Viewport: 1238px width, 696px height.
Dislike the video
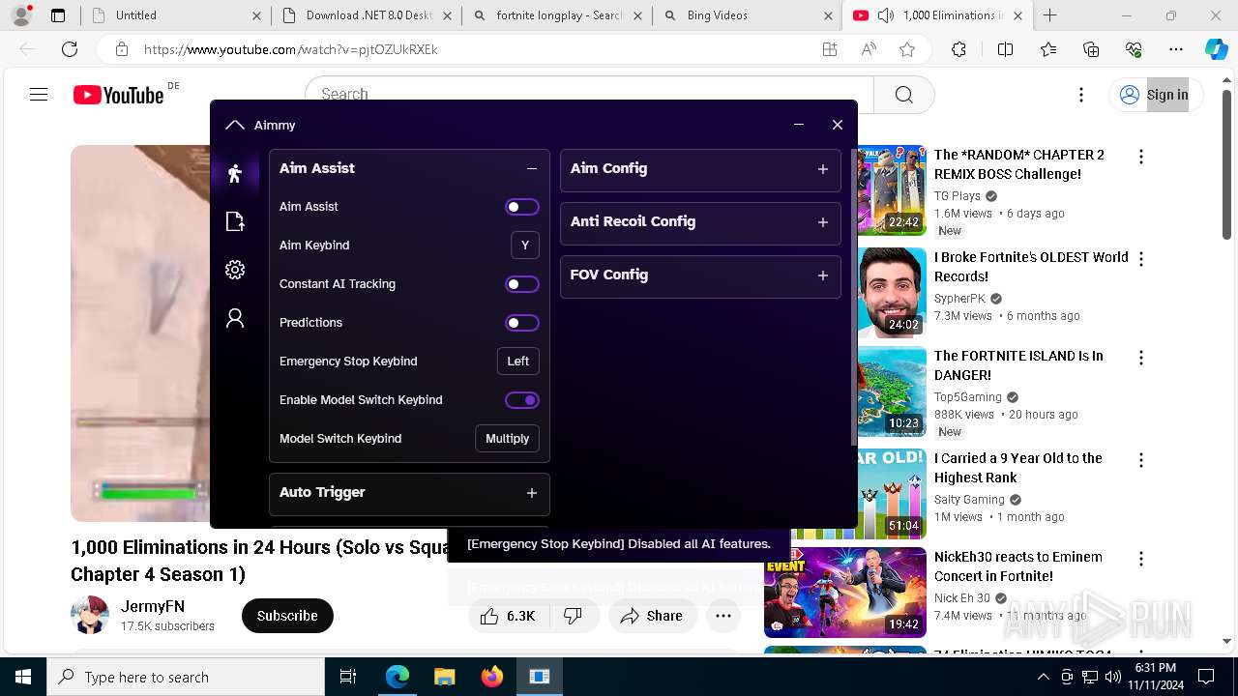pyautogui.click(x=573, y=616)
